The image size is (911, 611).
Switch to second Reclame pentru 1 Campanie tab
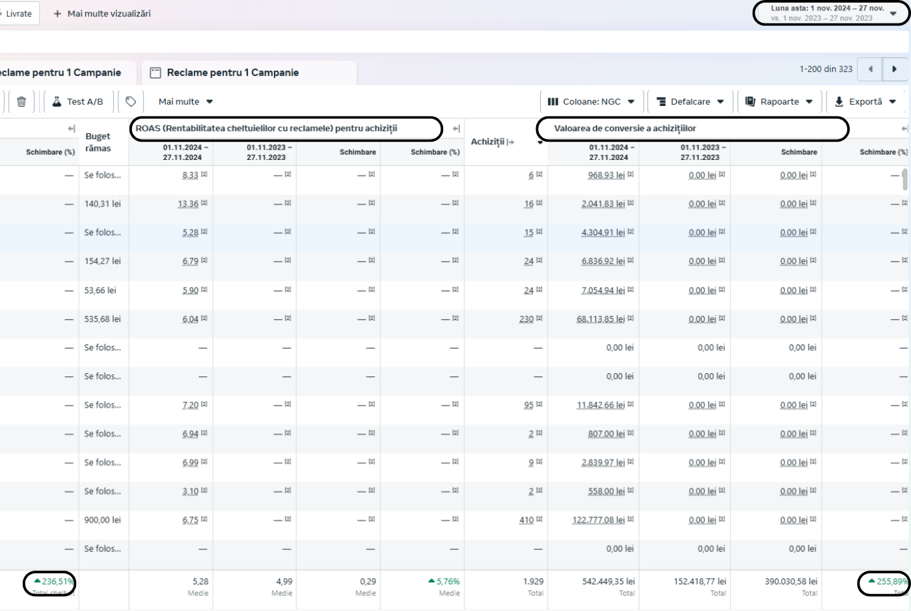click(249, 73)
